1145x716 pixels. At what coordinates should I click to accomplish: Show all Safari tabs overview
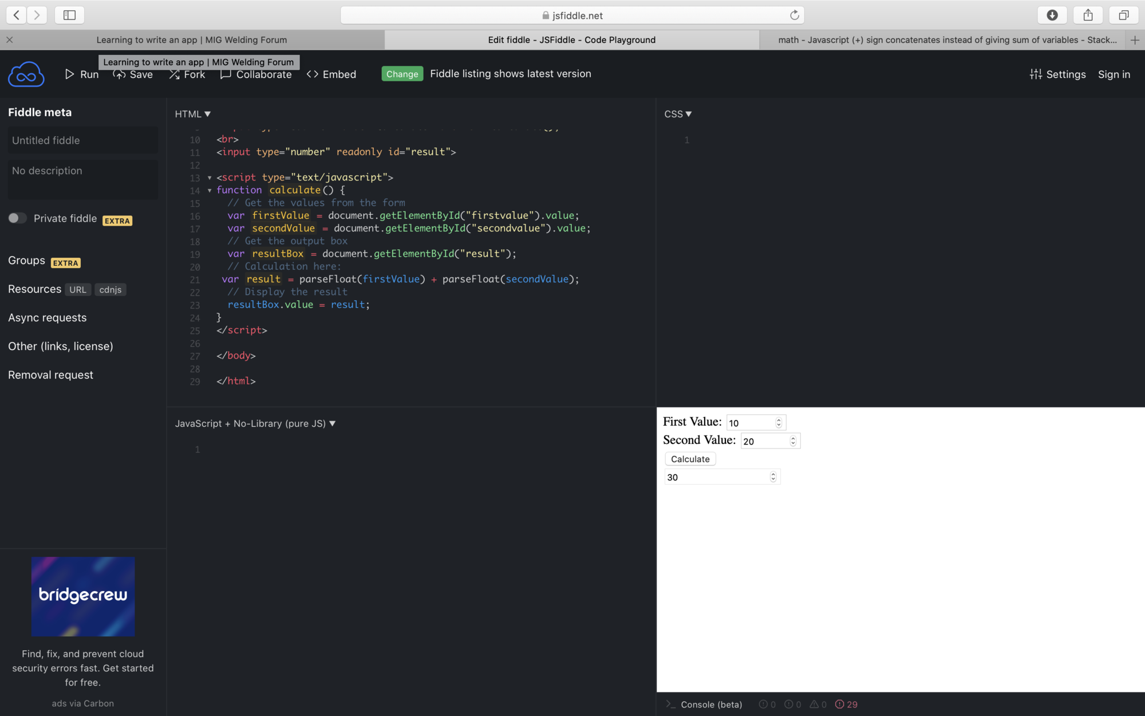click(1124, 15)
